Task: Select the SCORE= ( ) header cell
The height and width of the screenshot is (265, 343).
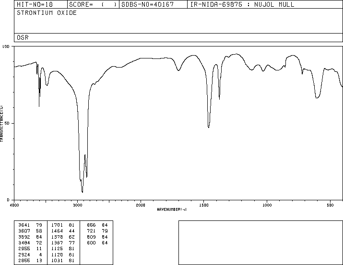Action: point(93,4)
